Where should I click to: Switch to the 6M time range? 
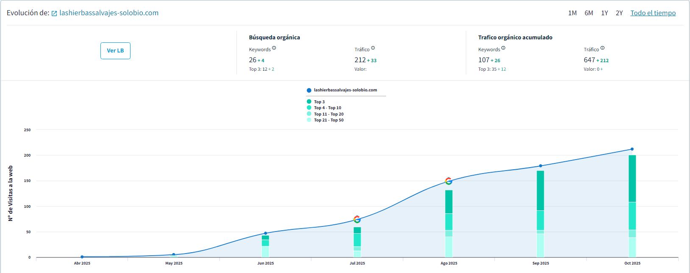[589, 13]
